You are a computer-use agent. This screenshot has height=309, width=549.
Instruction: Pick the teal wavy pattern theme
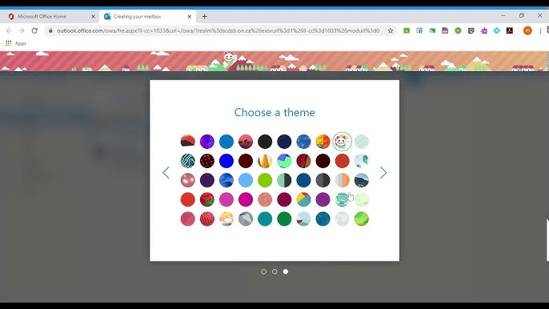(x=187, y=161)
